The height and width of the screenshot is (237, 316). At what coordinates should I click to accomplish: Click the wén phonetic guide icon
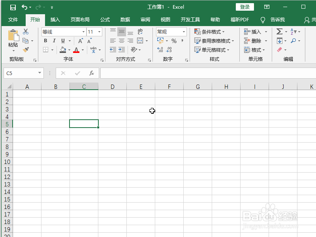(x=93, y=50)
